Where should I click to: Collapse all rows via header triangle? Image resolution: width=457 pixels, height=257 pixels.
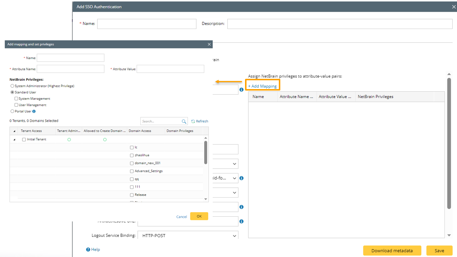(15, 131)
